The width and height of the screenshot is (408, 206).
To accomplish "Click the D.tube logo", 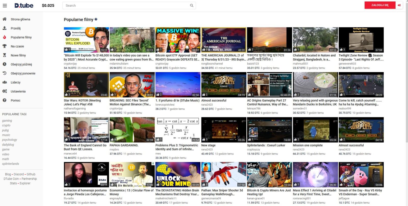I will coord(24,5).
